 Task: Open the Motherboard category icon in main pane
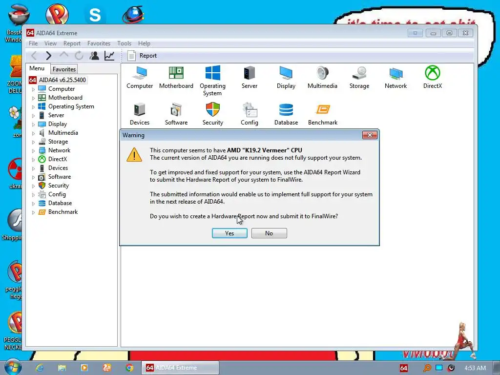click(x=176, y=78)
